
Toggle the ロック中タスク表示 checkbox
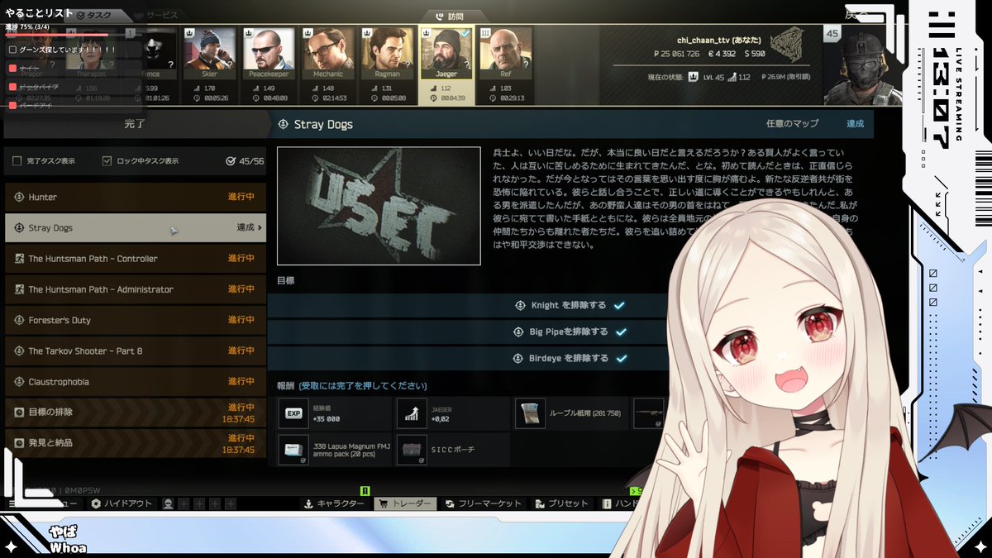[107, 161]
